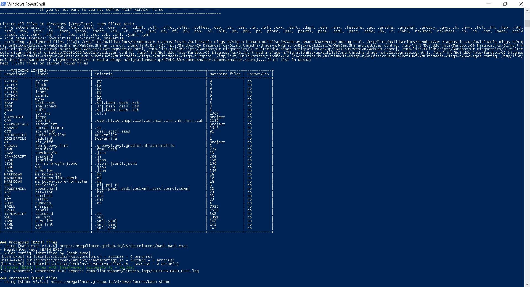Click 'misspell' linter entry
The image size is (530, 287).
44,207
